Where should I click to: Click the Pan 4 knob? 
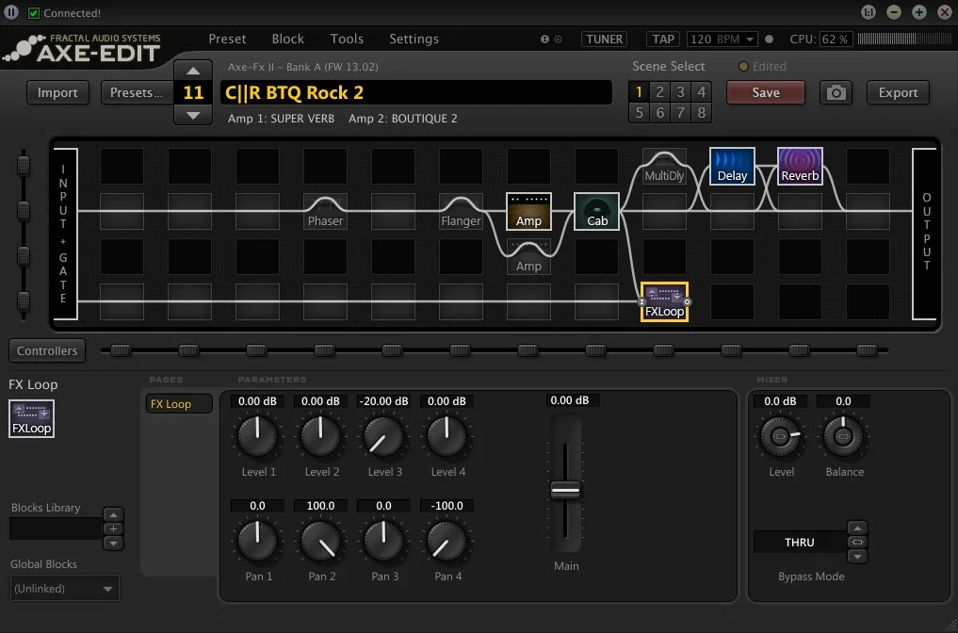[x=447, y=541]
